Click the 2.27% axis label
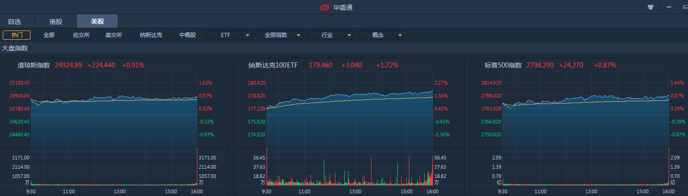The width and height of the screenshot is (688, 196). coord(440,83)
